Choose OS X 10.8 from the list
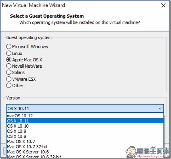This screenshot has height=159, width=171. [85, 136]
